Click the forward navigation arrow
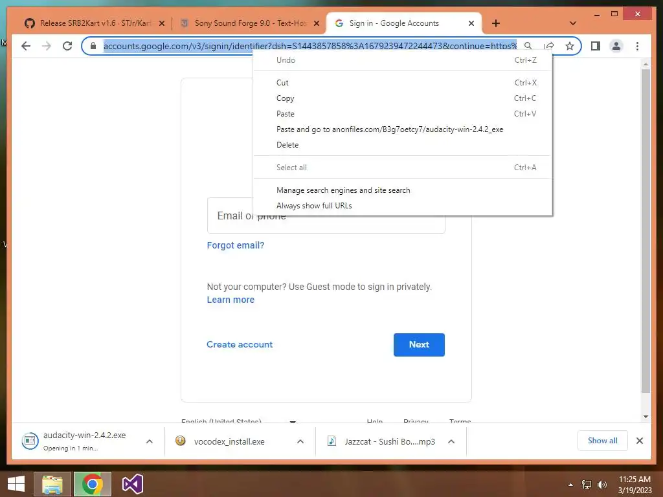The width and height of the screenshot is (663, 497). [x=47, y=46]
